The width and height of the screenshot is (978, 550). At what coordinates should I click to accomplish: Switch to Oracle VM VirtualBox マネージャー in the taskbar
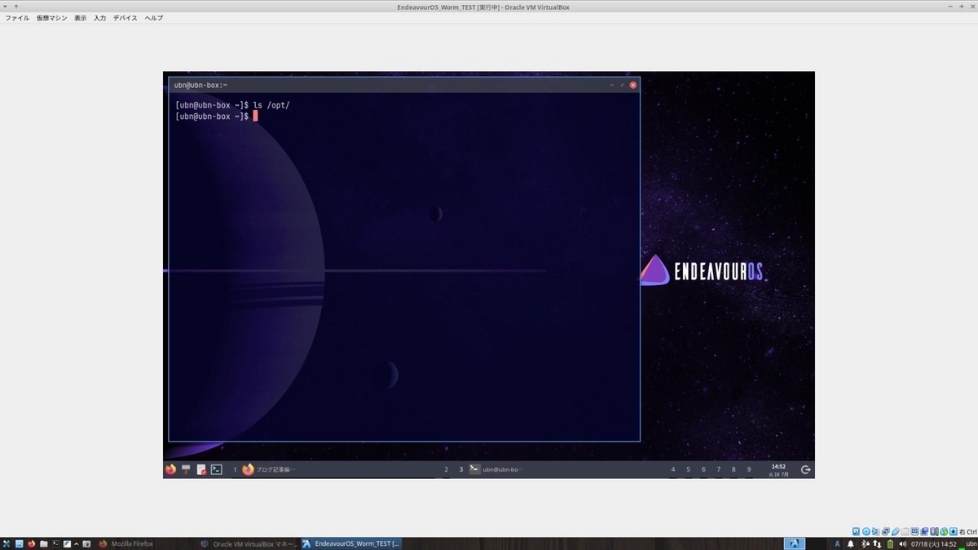click(249, 543)
